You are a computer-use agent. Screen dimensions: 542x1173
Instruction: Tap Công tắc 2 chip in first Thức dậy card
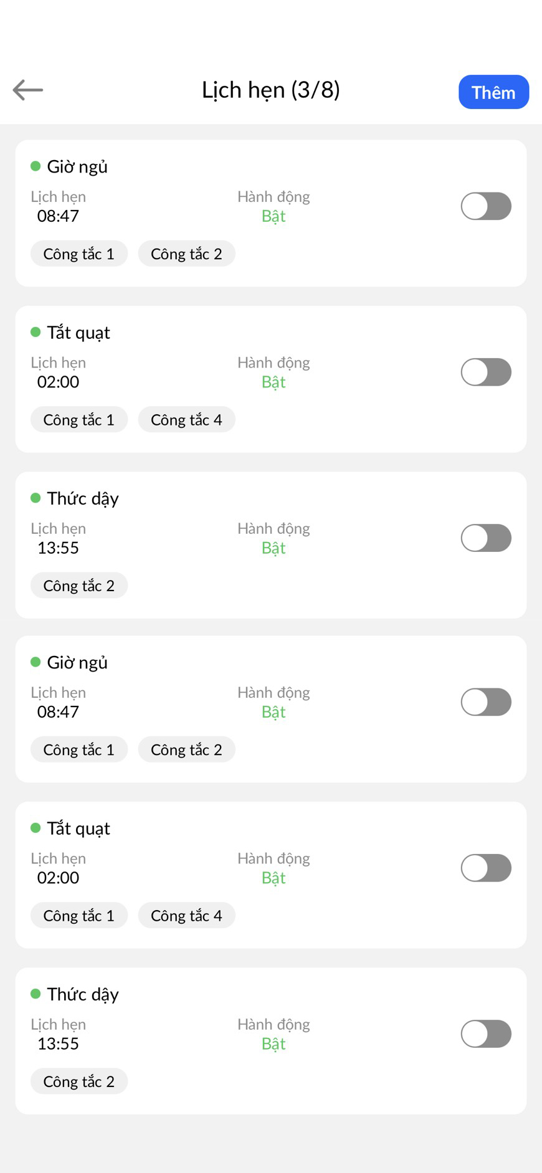79,586
